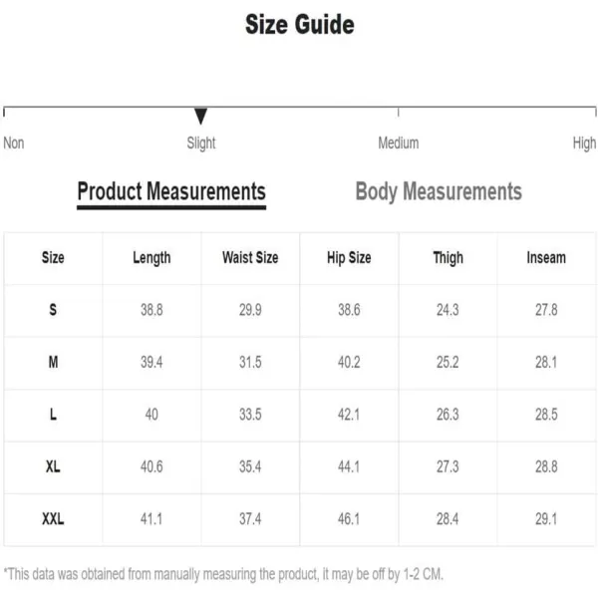Click the XXL waist value 37.4
Image resolution: width=598 pixels, height=598 pixels.
click(x=250, y=519)
